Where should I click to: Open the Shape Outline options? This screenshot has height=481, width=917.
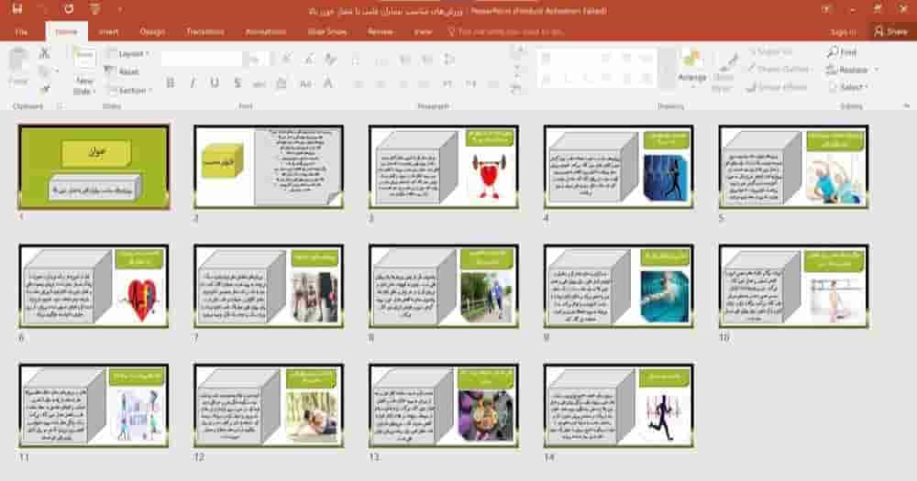[779, 69]
